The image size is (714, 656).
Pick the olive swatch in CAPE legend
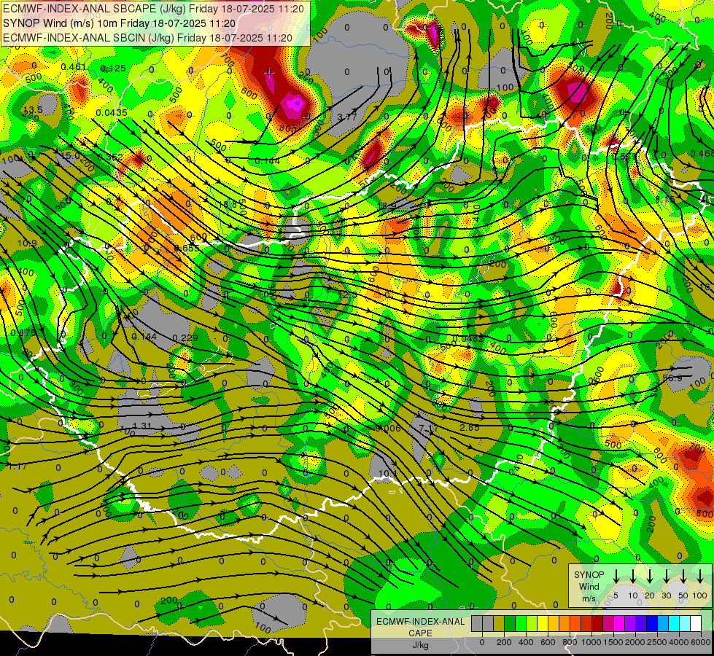499,624
